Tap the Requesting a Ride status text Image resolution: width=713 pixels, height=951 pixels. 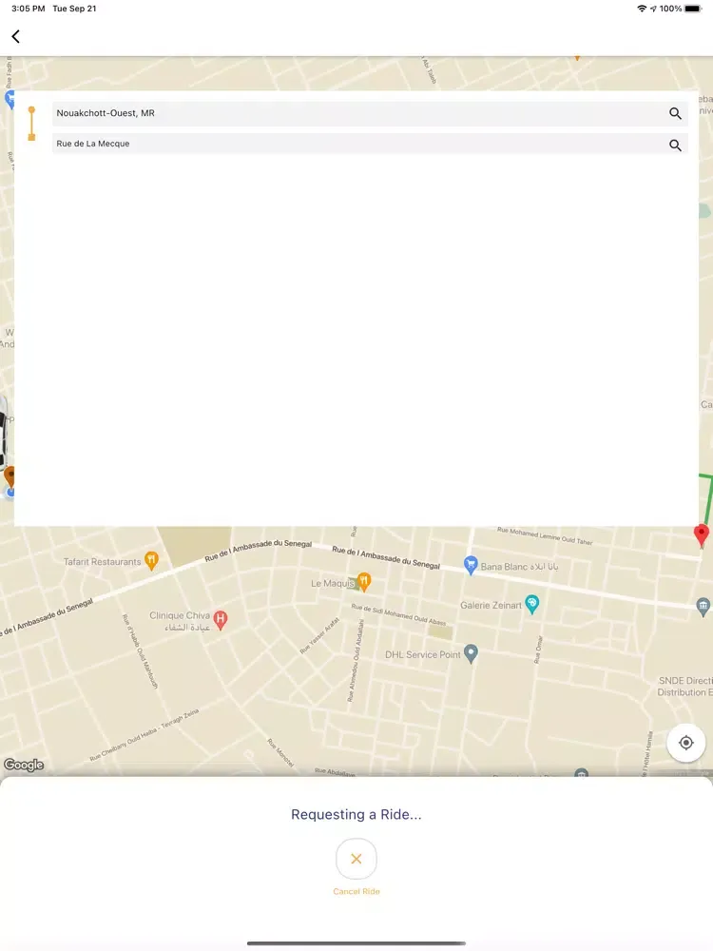point(356,814)
